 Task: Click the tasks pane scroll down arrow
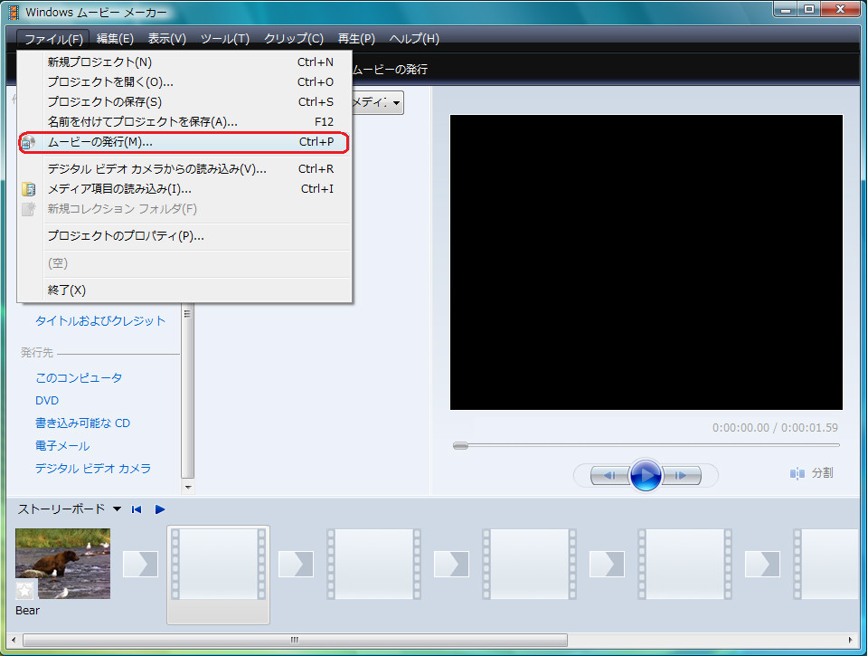(188, 487)
